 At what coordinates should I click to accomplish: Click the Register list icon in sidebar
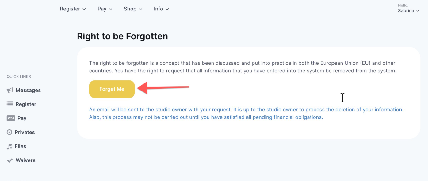coord(10,104)
